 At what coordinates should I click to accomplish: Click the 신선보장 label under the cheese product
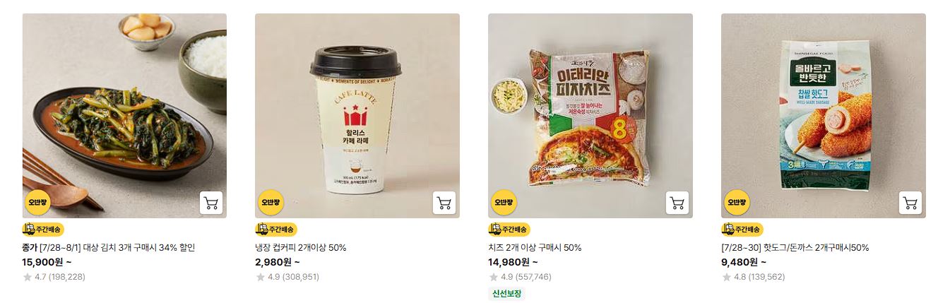click(x=506, y=293)
